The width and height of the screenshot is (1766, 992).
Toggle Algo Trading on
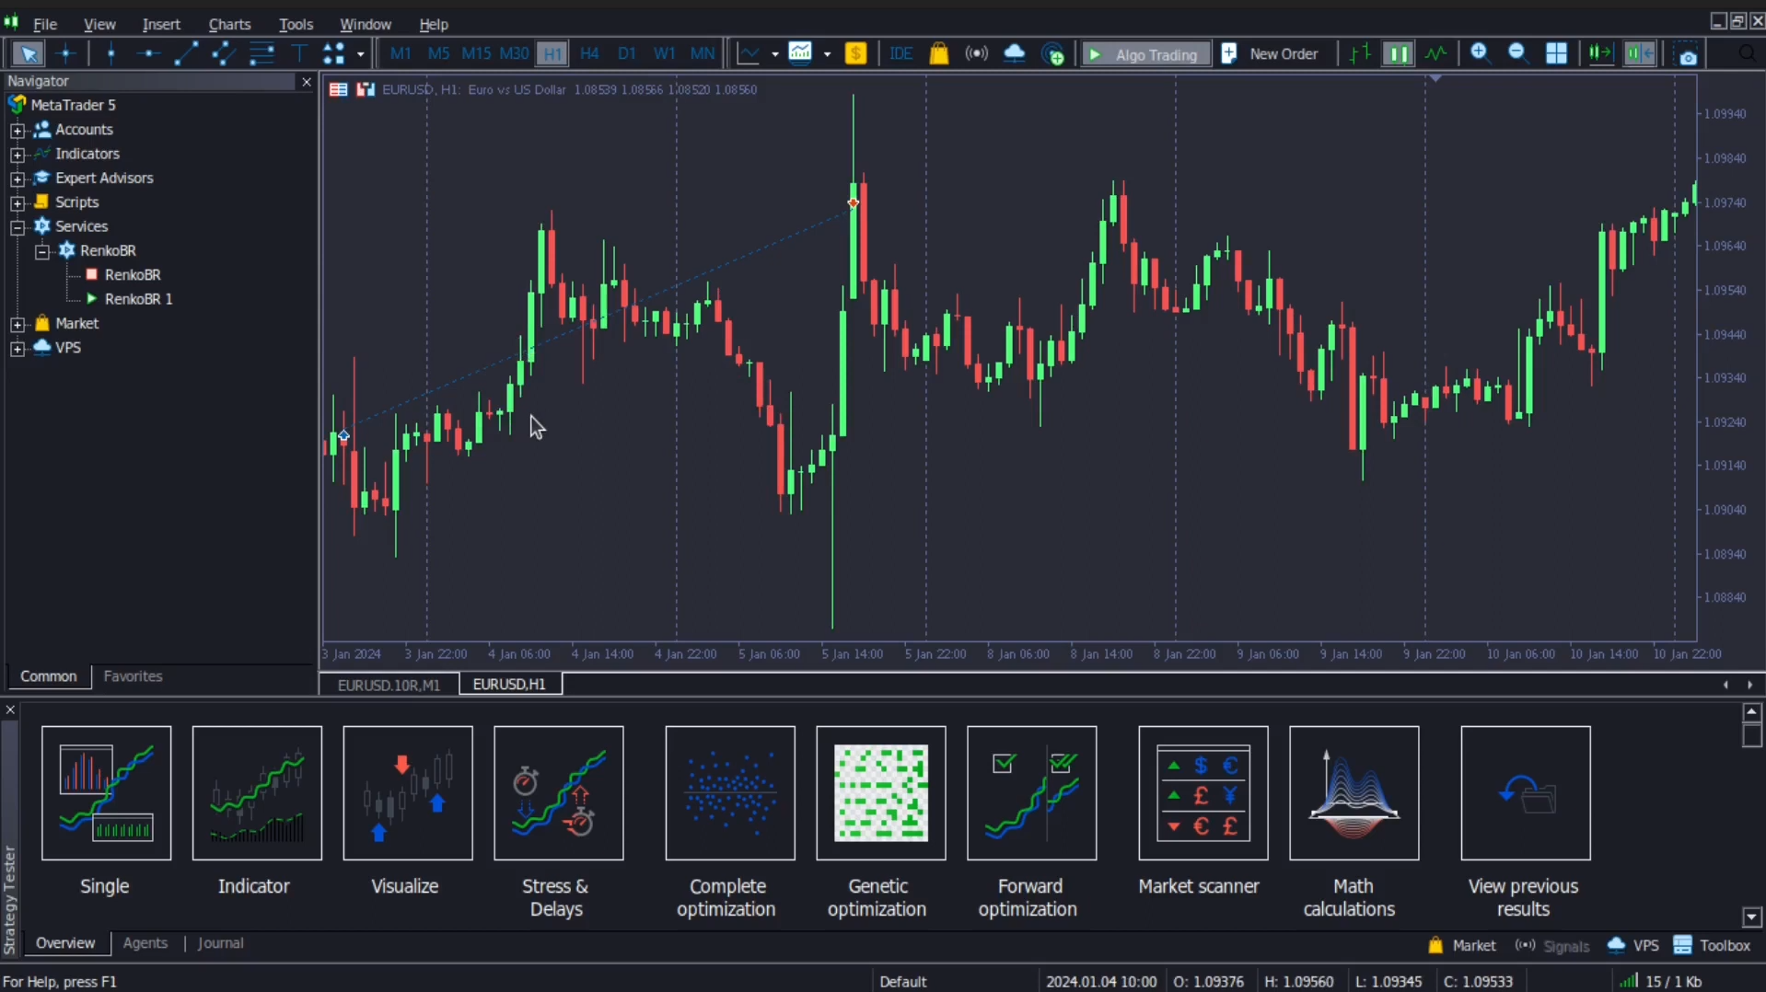point(1145,54)
